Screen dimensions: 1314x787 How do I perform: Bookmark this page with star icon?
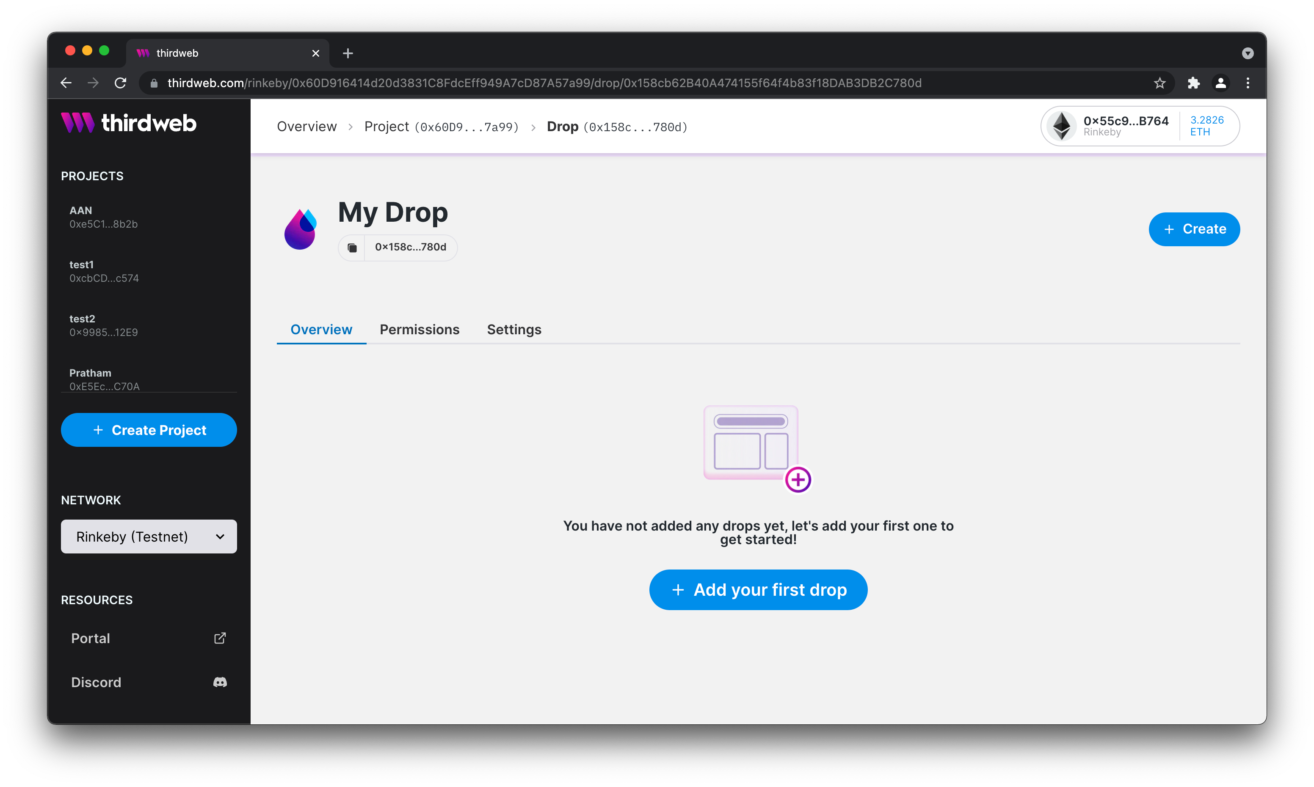(1159, 83)
